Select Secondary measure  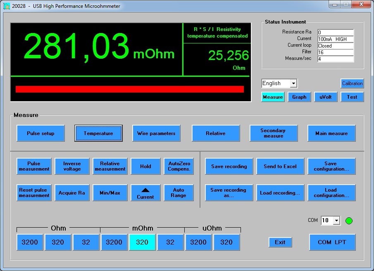pyautogui.click(x=274, y=133)
